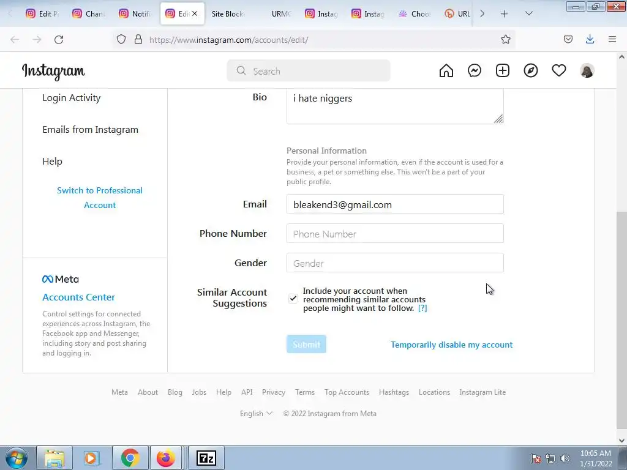The image size is (627, 470).
Task: Open the Firefox hamburger menu
Action: pyautogui.click(x=612, y=39)
